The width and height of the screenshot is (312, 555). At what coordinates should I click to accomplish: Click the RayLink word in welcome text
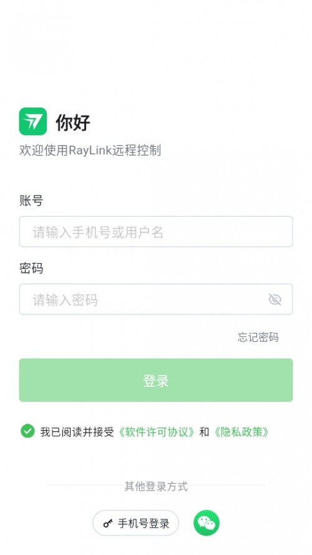point(90,150)
